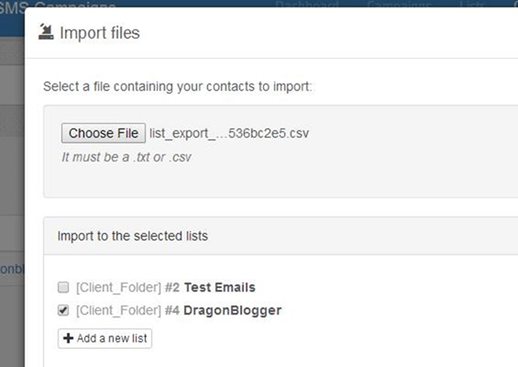Open the Campaigns item in top navigation

(x=400, y=4)
